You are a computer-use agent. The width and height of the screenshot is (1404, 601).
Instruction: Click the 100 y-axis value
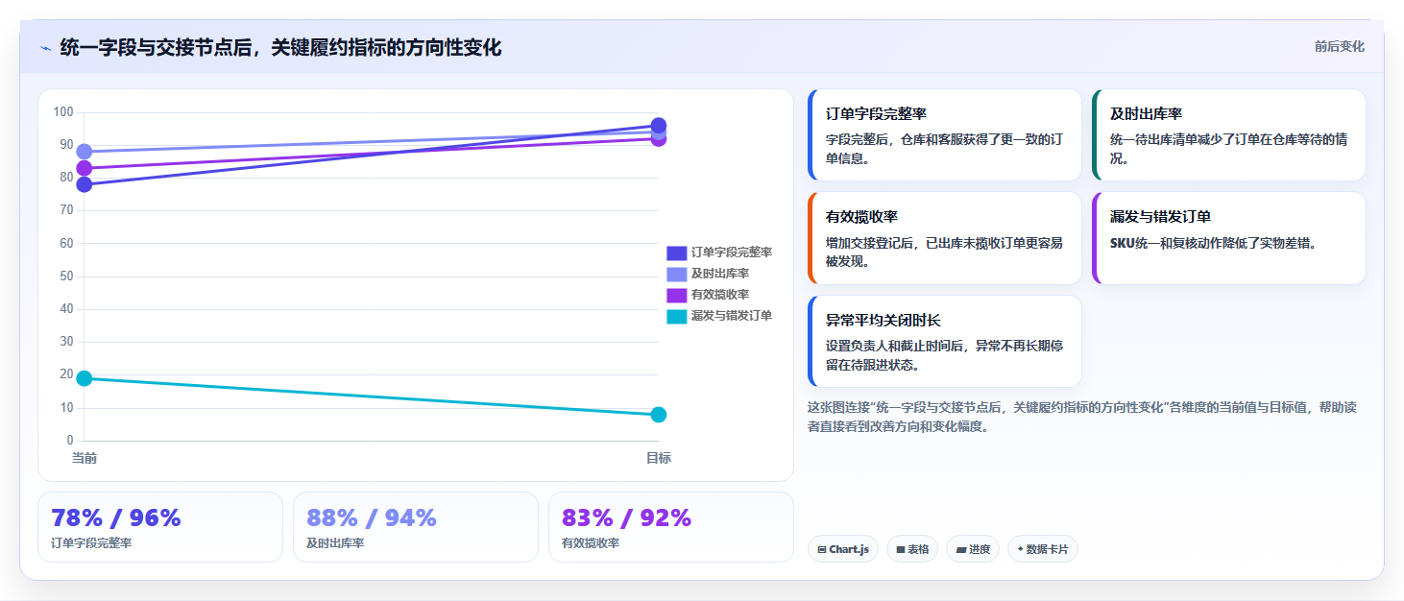[x=63, y=112]
